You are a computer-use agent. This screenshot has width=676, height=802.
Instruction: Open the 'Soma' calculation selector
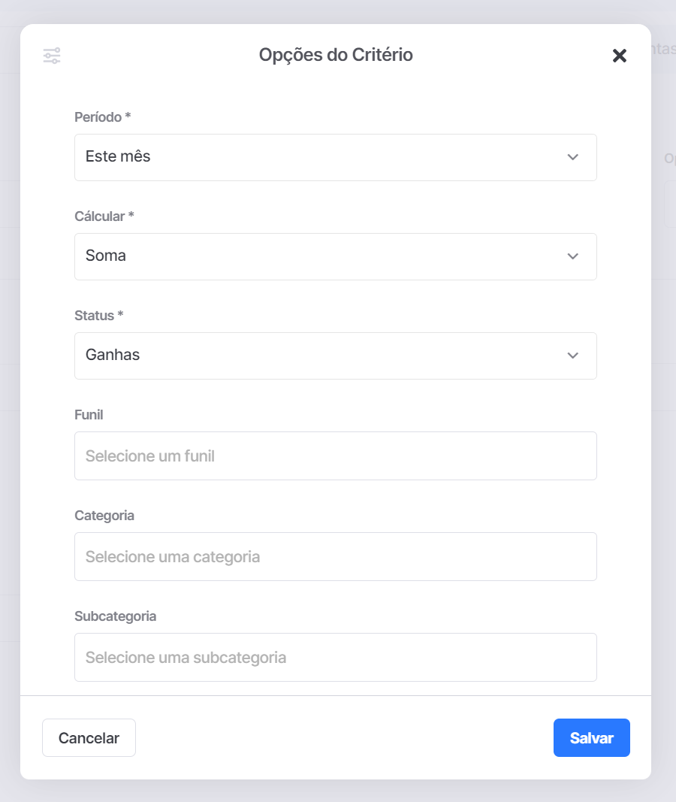tap(336, 257)
